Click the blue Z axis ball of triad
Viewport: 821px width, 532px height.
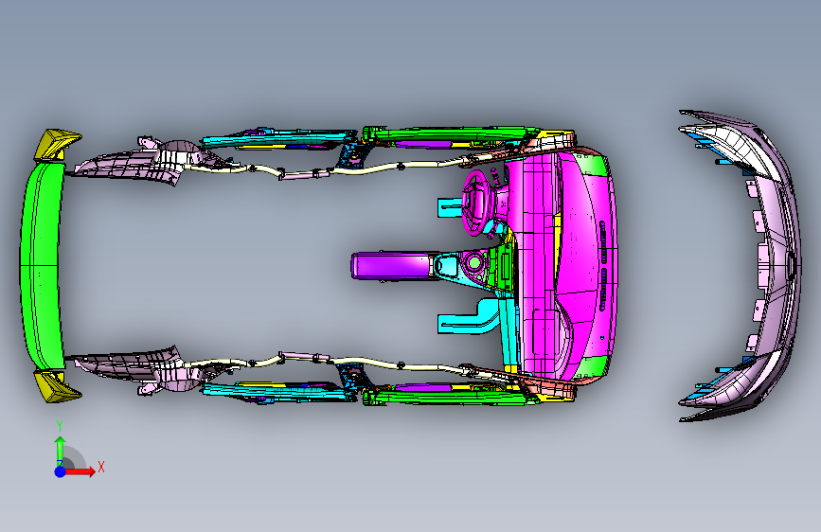(x=61, y=471)
